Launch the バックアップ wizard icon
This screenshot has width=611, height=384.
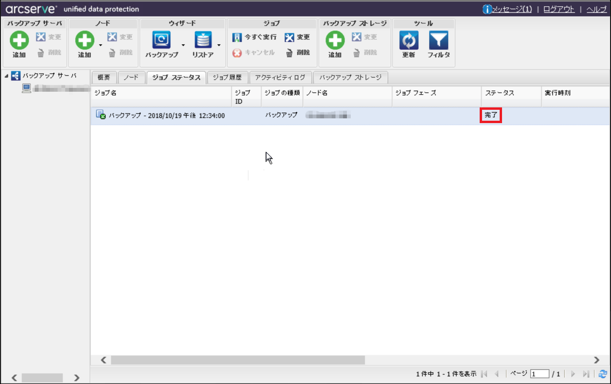[162, 40]
